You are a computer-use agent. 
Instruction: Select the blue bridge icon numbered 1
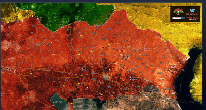click(x=172, y=67)
